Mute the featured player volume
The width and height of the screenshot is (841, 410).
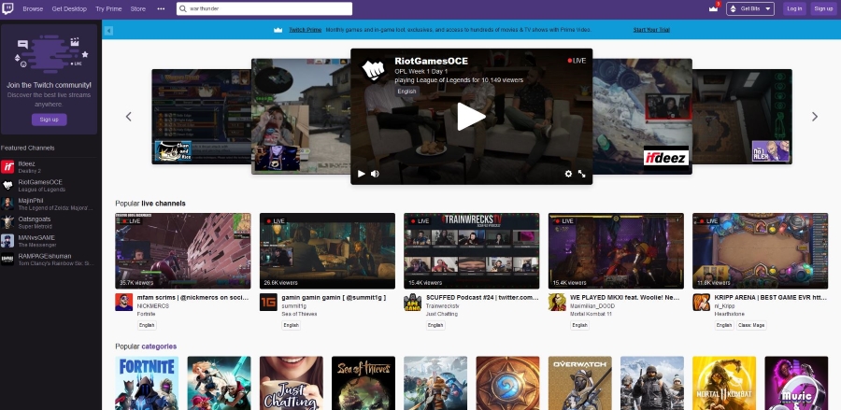(x=375, y=174)
